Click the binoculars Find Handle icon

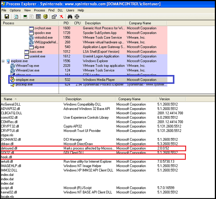(x=70, y=17)
